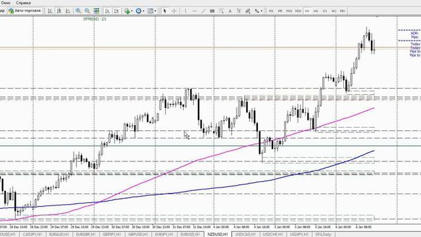This screenshot has height=237, width=421.
Task: Open the SPX,Daily chart tab
Action: point(323,234)
